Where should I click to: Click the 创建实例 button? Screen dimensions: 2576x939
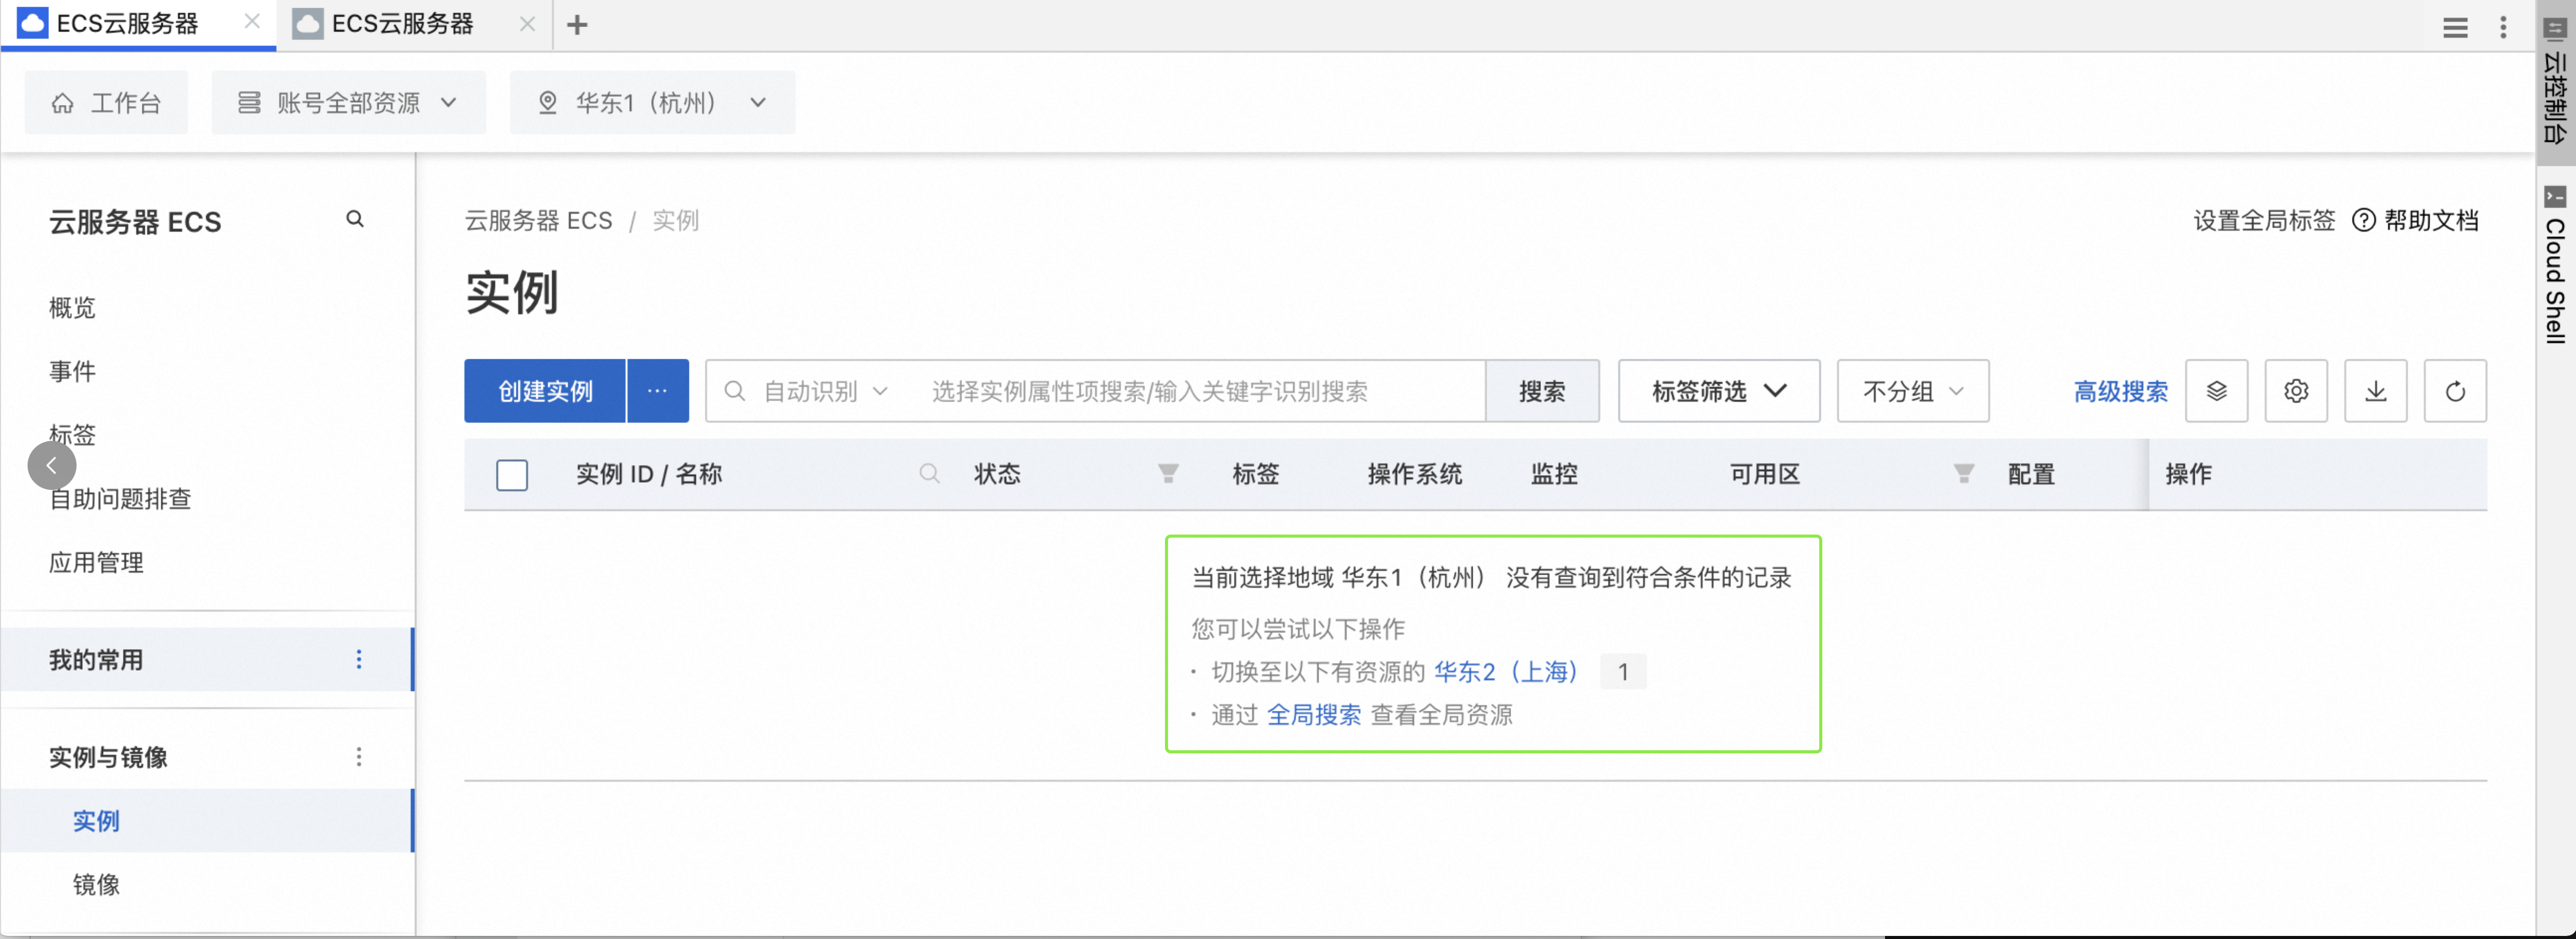pos(545,391)
